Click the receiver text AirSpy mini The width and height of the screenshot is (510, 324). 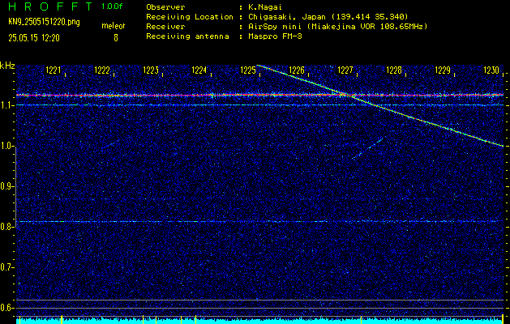pos(273,27)
